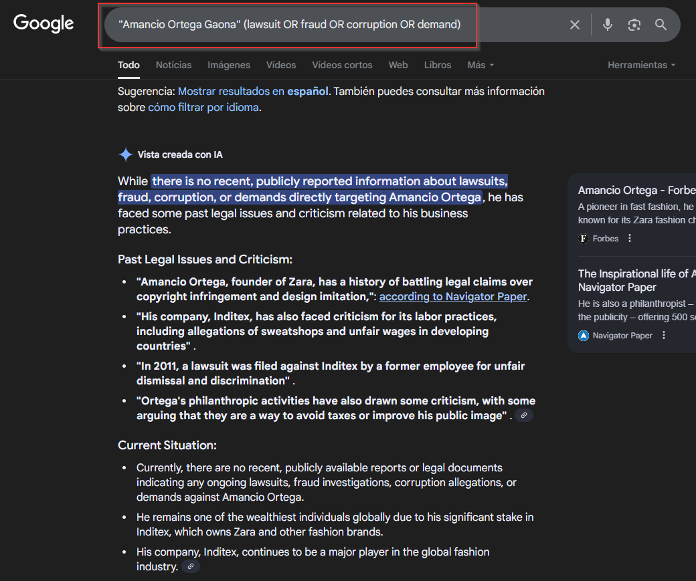Open the three-dot menu beside Navigator Paper
This screenshot has width=696, height=581.
click(664, 336)
